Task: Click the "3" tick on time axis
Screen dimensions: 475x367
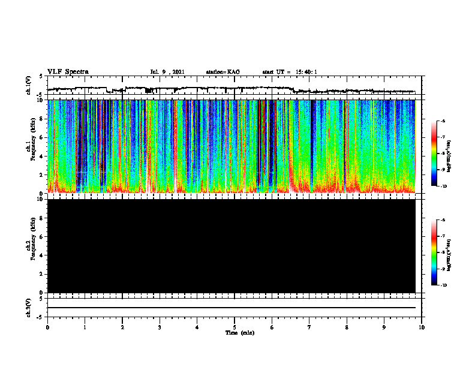Action: click(160, 327)
